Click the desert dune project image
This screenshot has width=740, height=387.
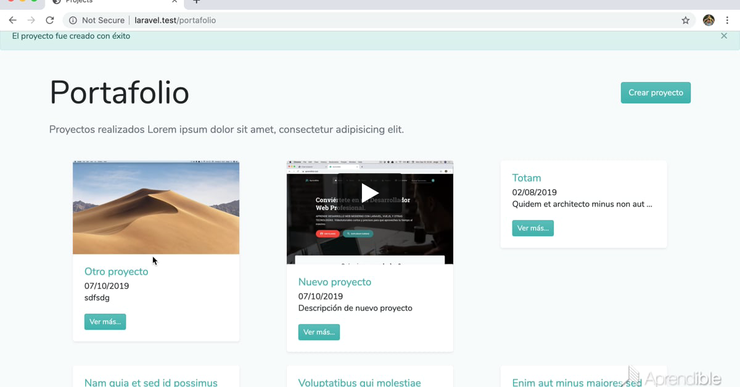click(x=156, y=208)
